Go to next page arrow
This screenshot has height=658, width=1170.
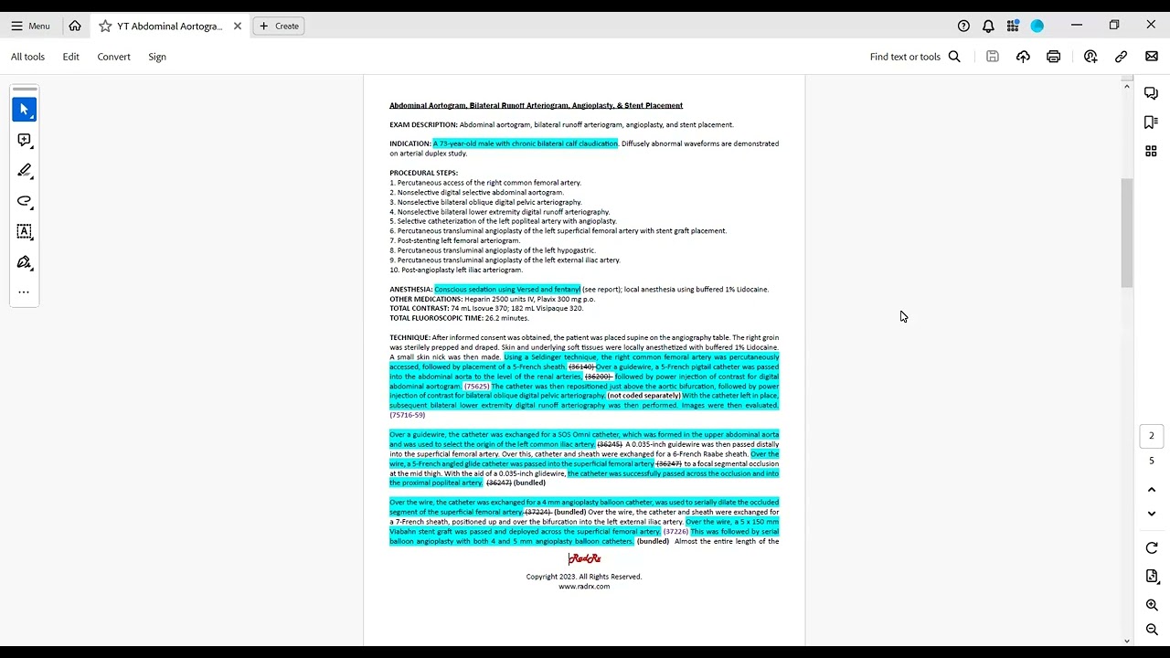[1152, 514]
